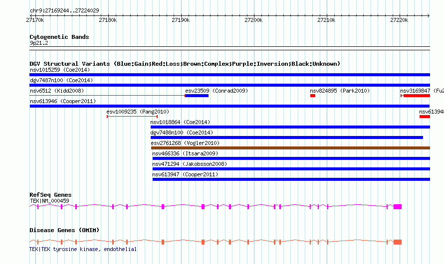Click the nsv6512 (Kidd2008) label
This screenshot has width=444, height=264.
(57, 91)
